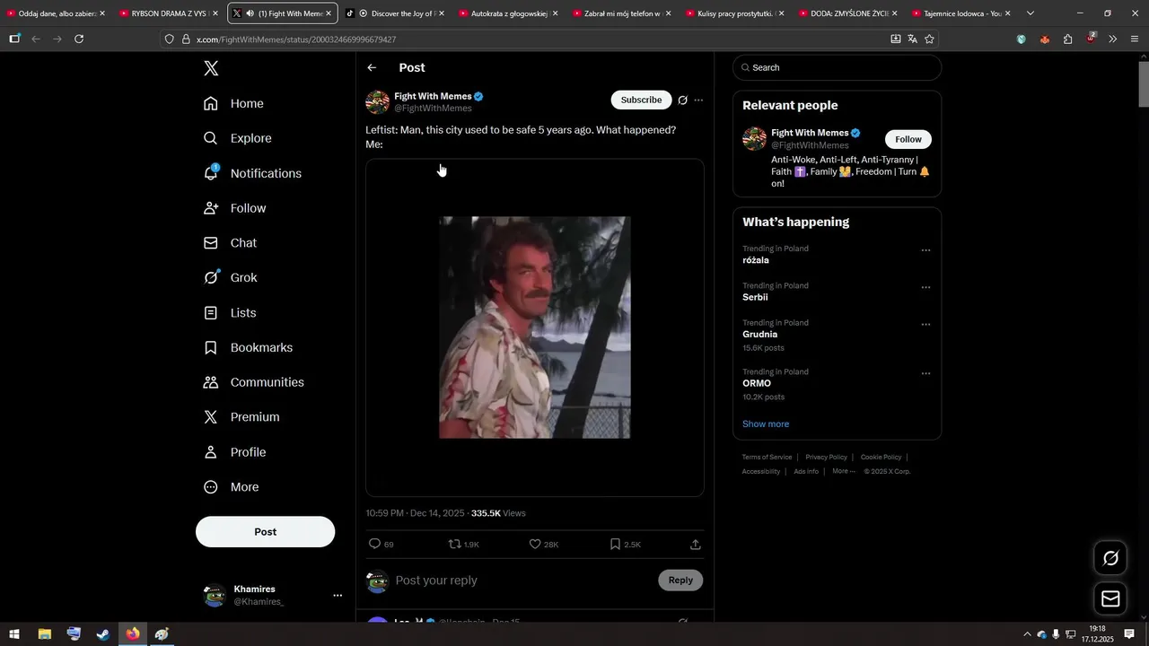
Task: Open Khamires account options ellipsis
Action: coord(338,595)
